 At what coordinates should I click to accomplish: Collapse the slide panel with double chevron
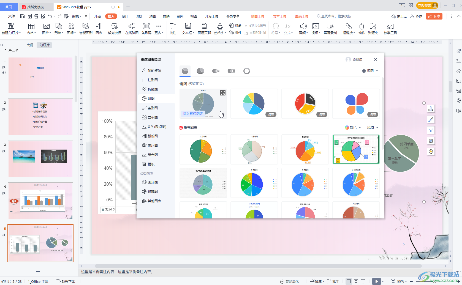click(2, 45)
